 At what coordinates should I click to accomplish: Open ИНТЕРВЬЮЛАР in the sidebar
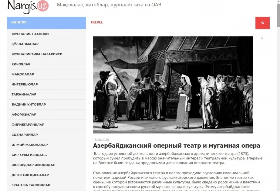(46, 84)
